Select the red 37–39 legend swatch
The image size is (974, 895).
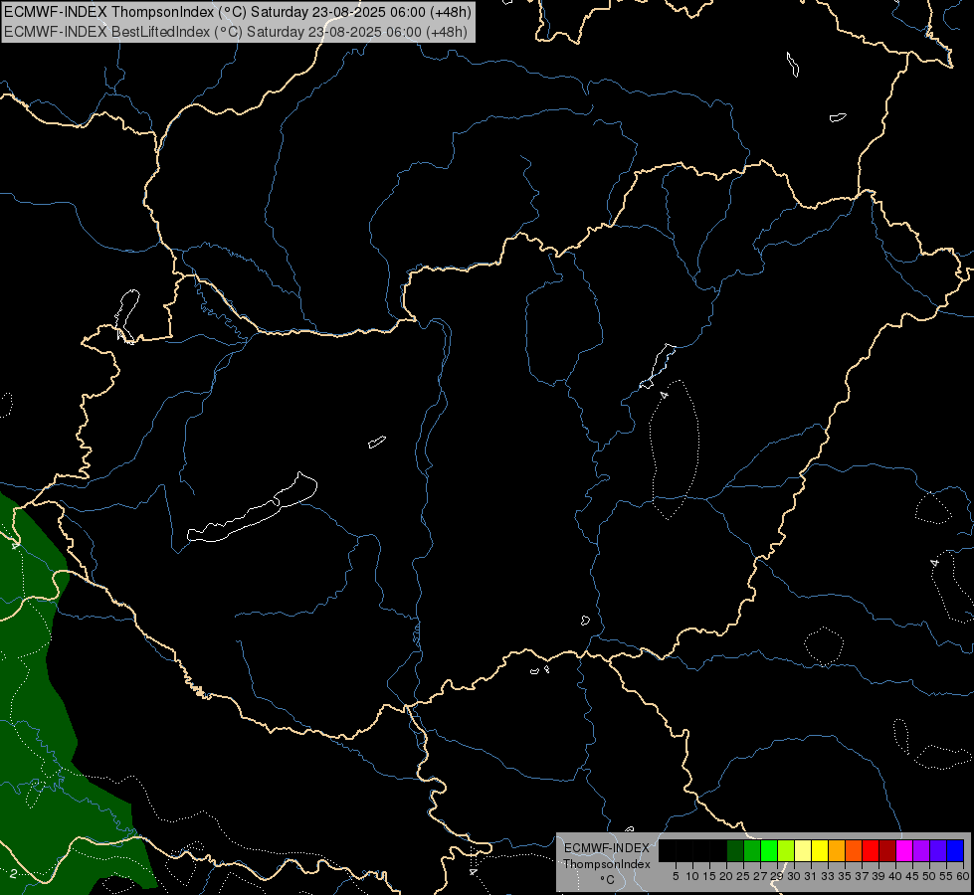(871, 850)
